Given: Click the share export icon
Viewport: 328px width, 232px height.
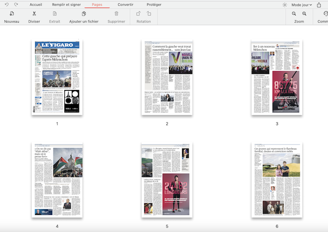Looking at the screenshot, I should (x=319, y=5).
